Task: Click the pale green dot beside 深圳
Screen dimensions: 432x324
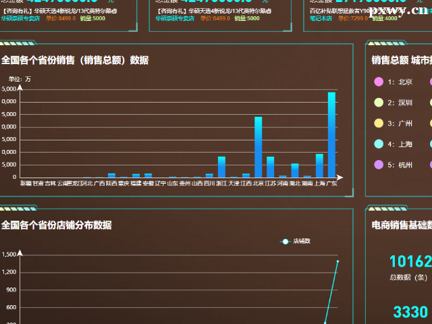Action: (x=377, y=103)
